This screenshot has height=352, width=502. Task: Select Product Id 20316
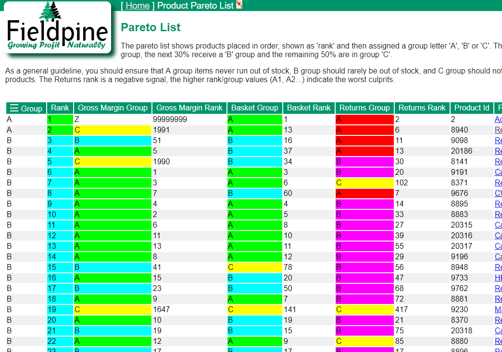pyautogui.click(x=462, y=236)
